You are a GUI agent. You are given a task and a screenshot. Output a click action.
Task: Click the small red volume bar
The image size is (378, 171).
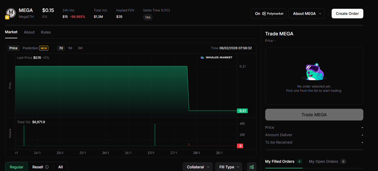pyautogui.click(x=189, y=144)
